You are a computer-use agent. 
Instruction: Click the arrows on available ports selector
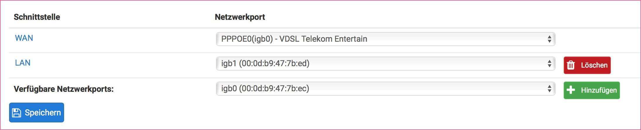tap(549, 89)
